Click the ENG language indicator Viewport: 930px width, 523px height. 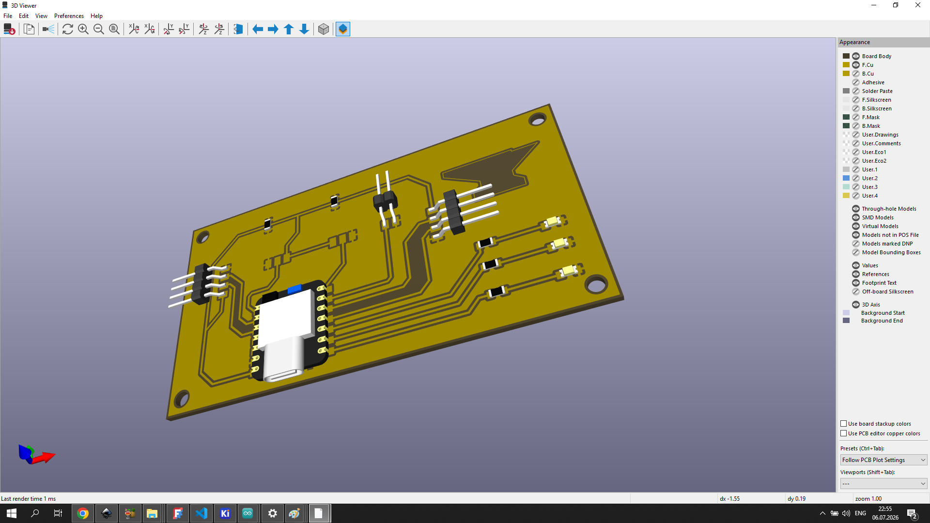[x=860, y=513]
